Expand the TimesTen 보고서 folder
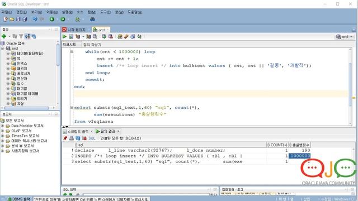358x201 pixels. (x=2, y=136)
